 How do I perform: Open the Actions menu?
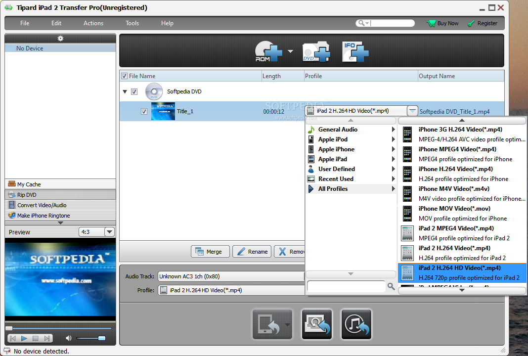[x=93, y=23]
